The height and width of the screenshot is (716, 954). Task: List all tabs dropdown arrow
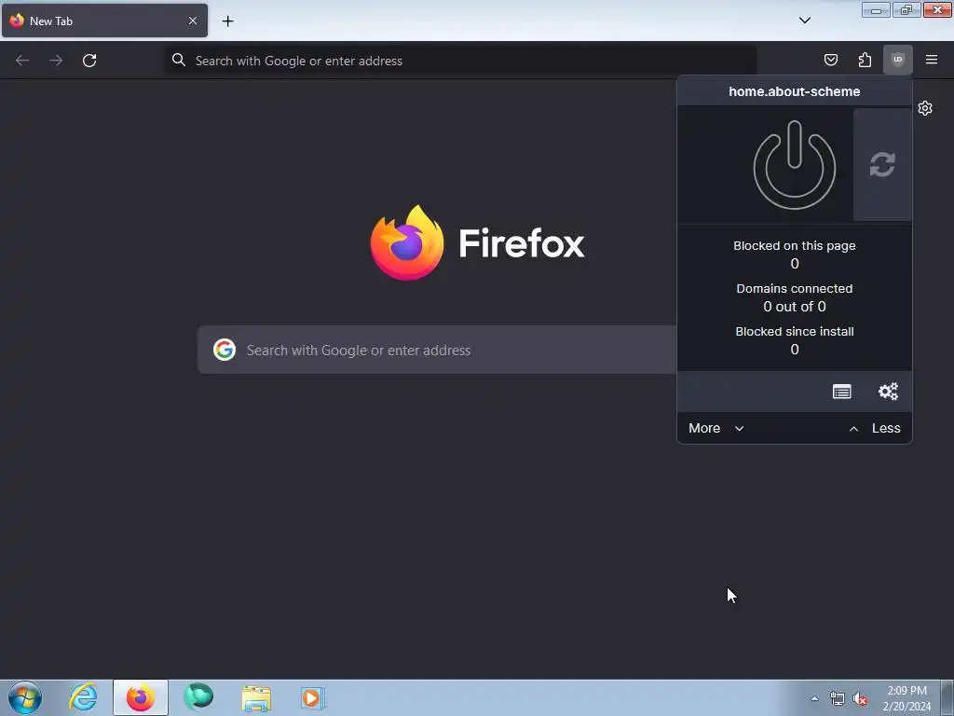pyautogui.click(x=804, y=21)
